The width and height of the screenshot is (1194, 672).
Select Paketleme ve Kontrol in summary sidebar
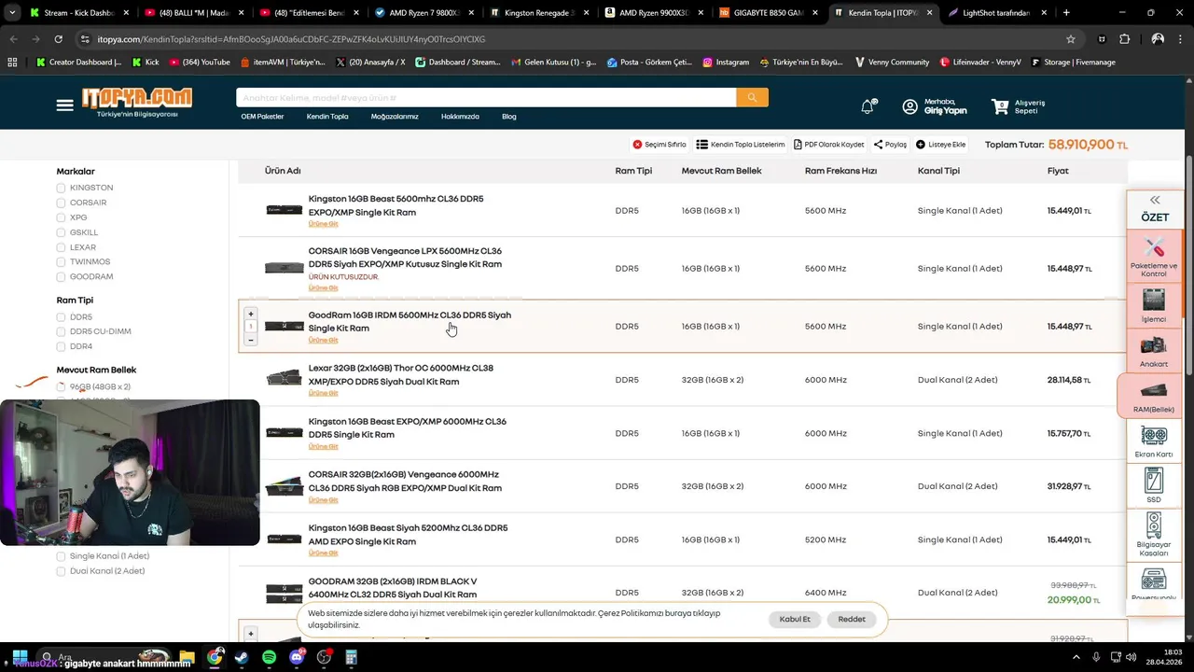click(x=1154, y=255)
